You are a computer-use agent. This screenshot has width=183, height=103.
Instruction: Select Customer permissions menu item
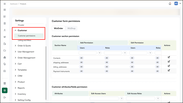click(29, 36)
